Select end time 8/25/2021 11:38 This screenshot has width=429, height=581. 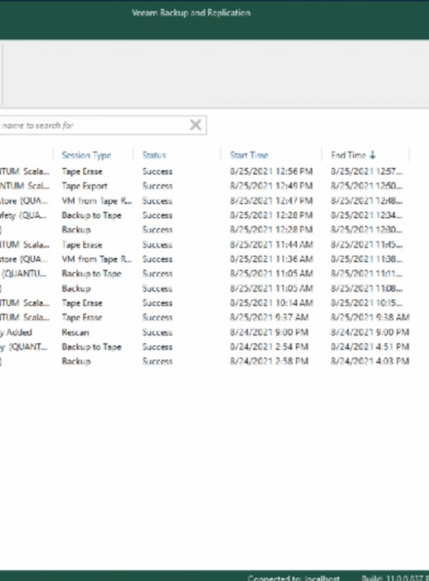(366, 259)
